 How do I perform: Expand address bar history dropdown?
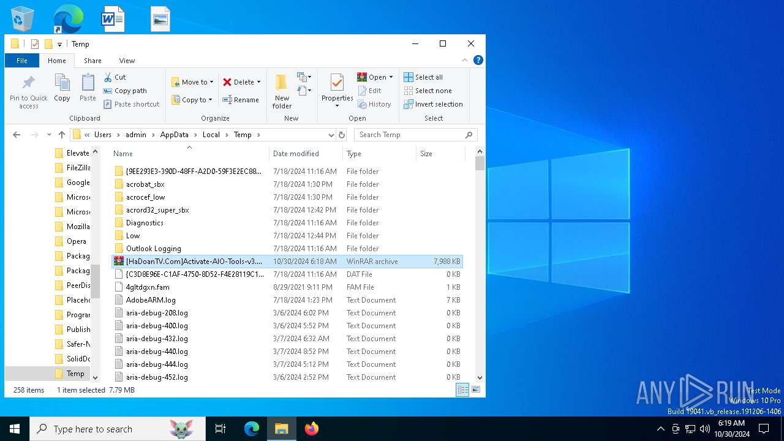tap(331, 135)
